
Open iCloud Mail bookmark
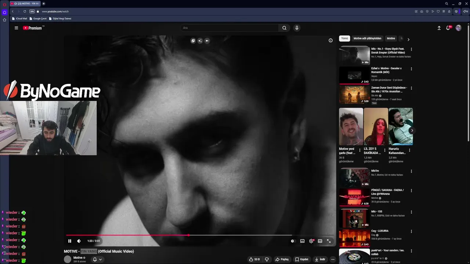point(19,18)
